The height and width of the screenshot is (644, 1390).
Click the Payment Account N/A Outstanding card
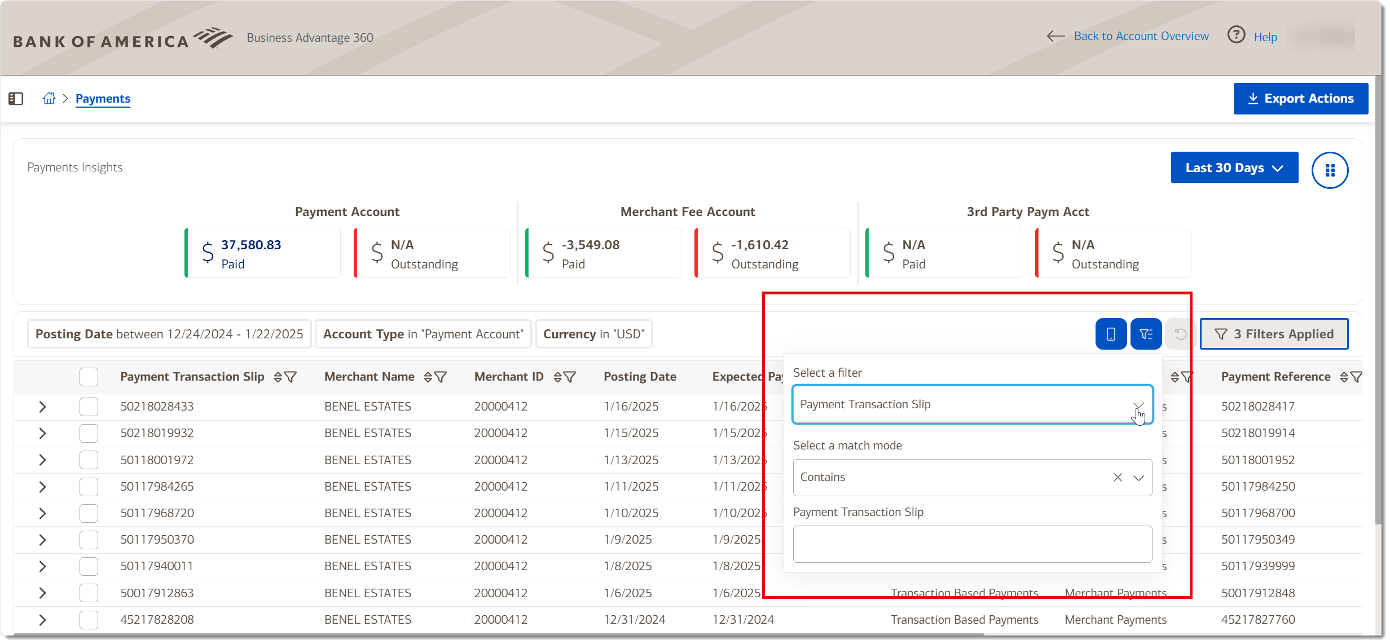[432, 253]
